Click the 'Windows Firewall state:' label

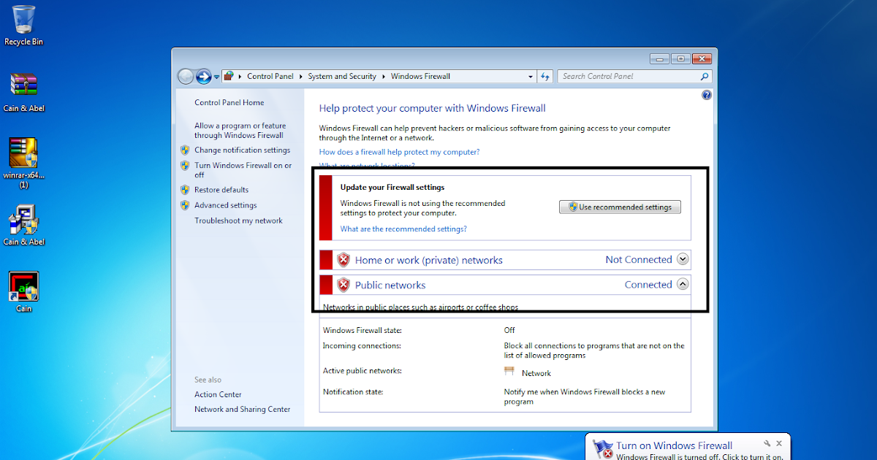tap(362, 330)
